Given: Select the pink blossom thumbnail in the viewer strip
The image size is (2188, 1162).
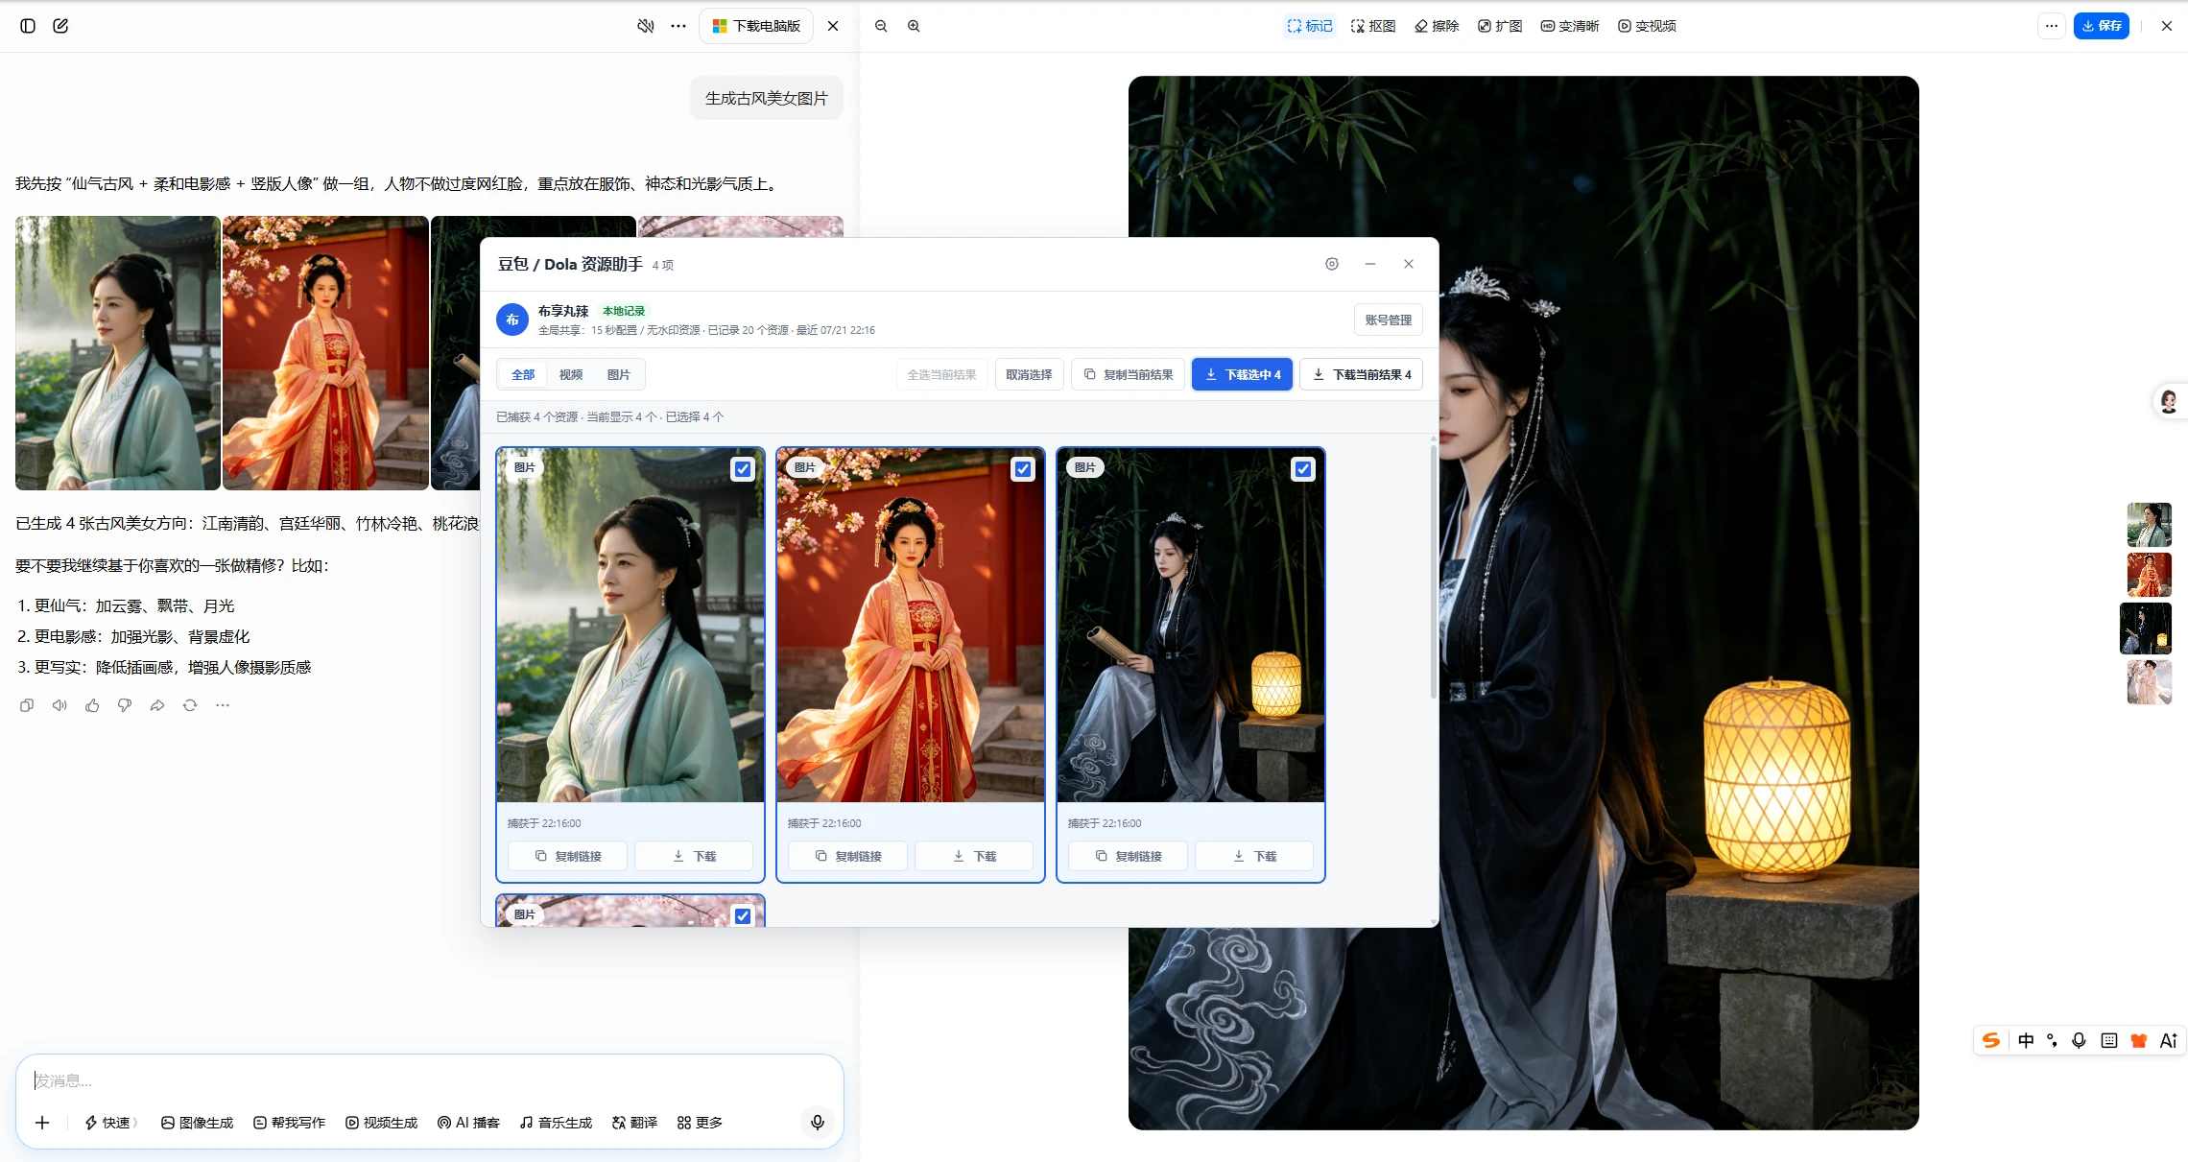Looking at the screenshot, I should click(x=2149, y=682).
